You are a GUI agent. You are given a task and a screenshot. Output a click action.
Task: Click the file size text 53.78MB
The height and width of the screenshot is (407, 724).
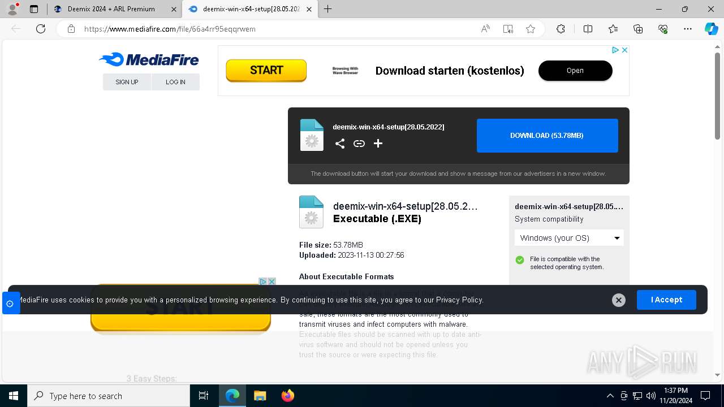348,245
